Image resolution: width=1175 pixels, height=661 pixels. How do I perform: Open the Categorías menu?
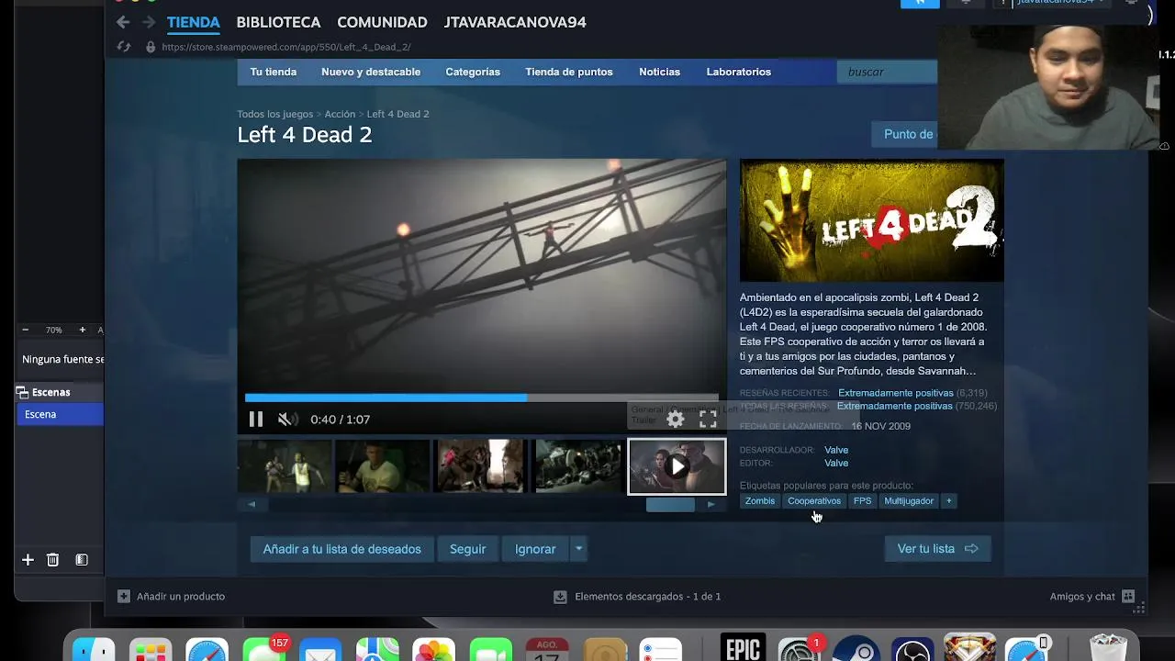point(473,72)
